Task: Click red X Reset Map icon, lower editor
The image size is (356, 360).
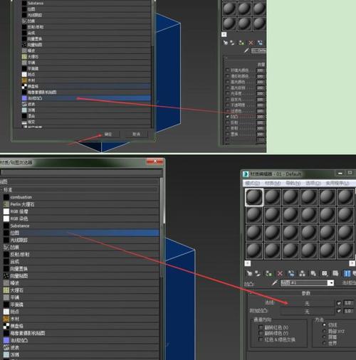Action: click(x=280, y=273)
